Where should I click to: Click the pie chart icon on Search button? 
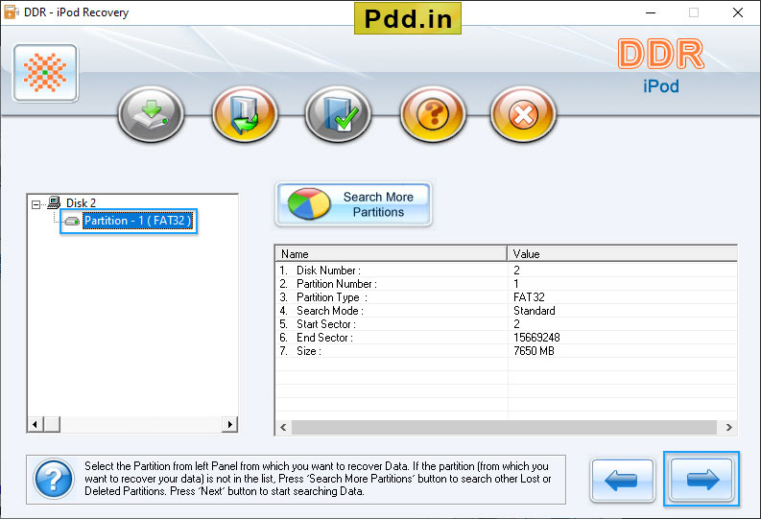point(309,204)
